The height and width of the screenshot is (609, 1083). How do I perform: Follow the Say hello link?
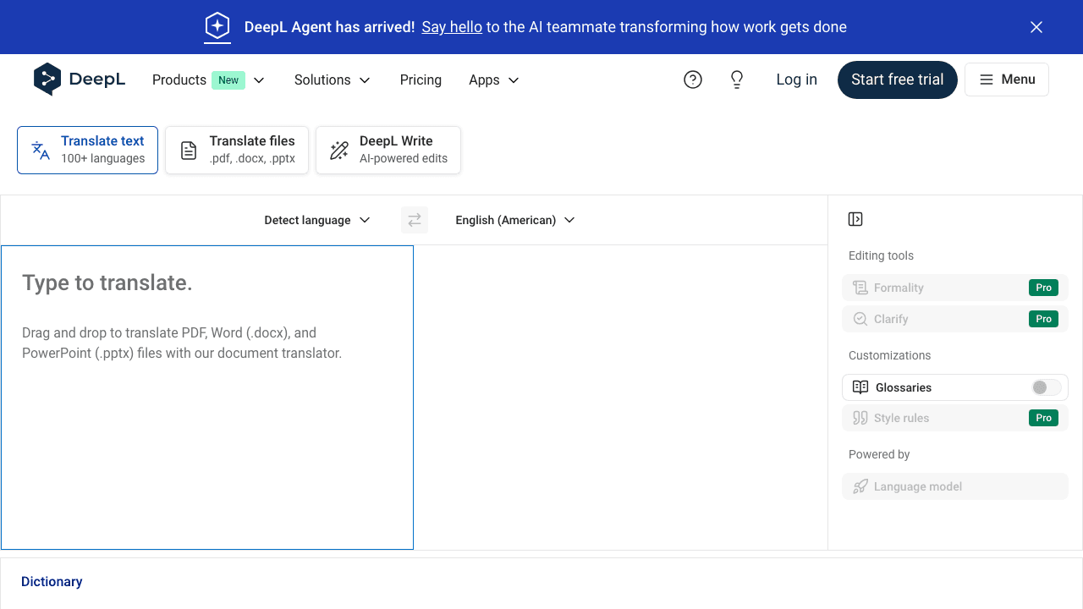pyautogui.click(x=451, y=26)
